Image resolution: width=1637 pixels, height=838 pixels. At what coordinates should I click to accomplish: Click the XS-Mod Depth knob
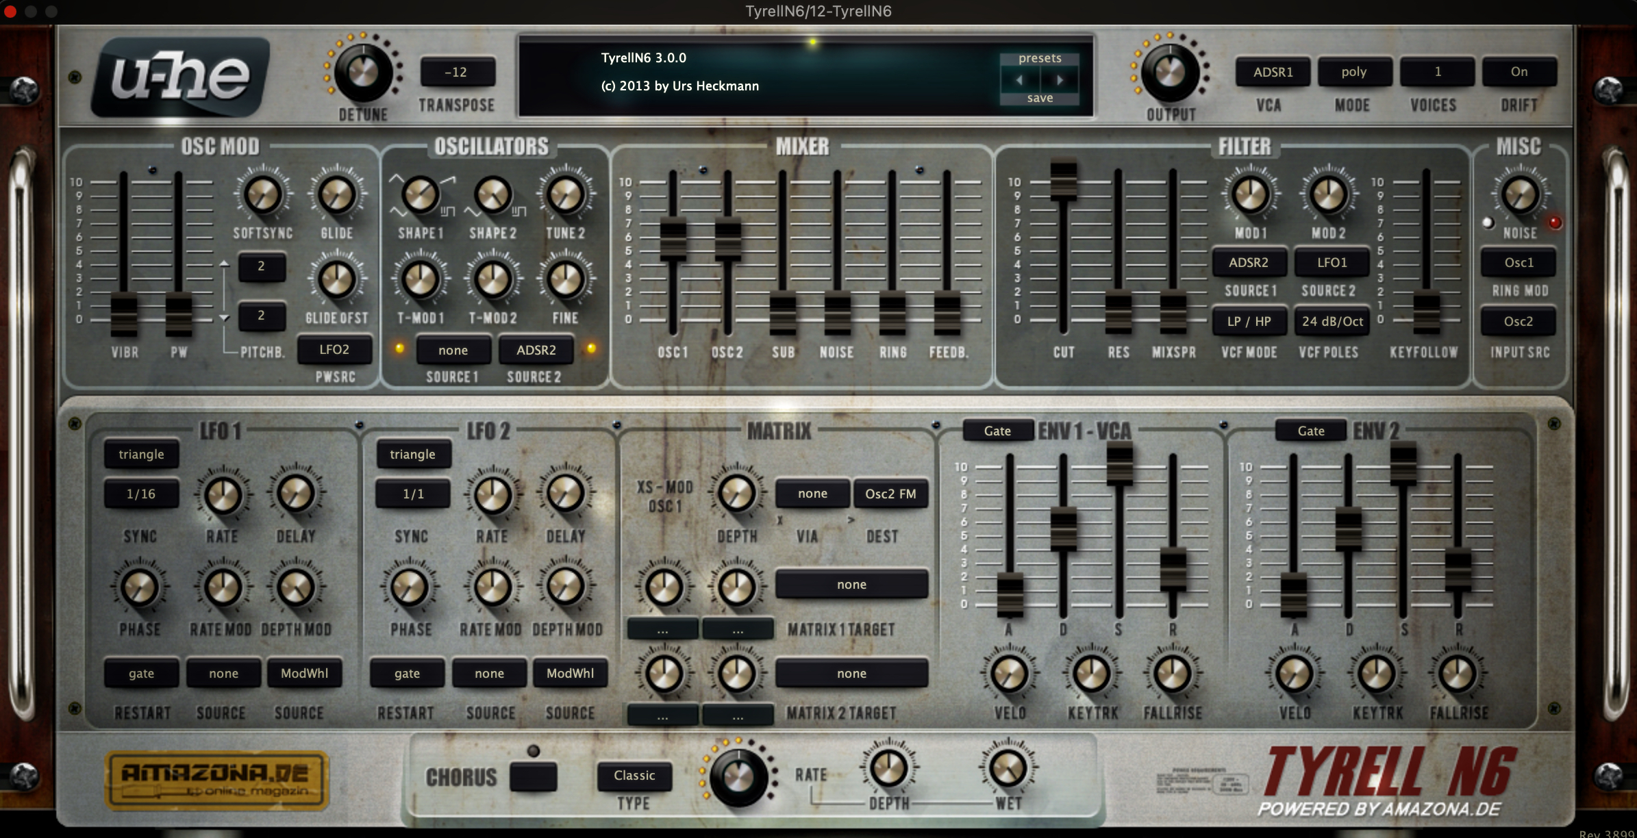pos(736,493)
